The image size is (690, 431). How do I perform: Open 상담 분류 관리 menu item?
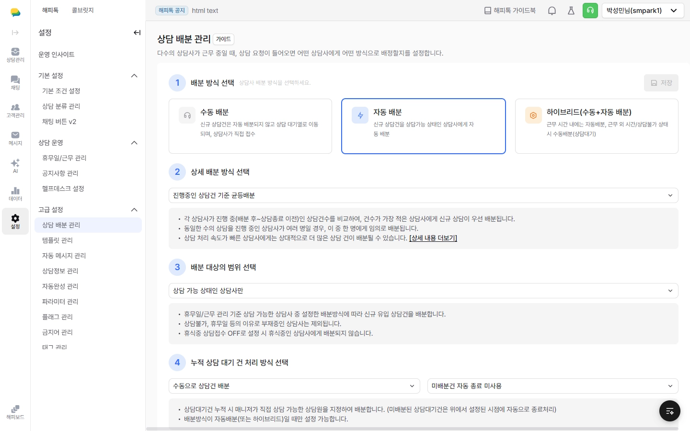88,106
